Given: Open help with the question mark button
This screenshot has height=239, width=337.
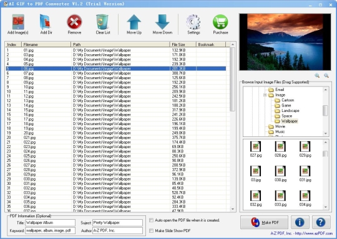Looking at the screenshot, I should [x=321, y=222].
